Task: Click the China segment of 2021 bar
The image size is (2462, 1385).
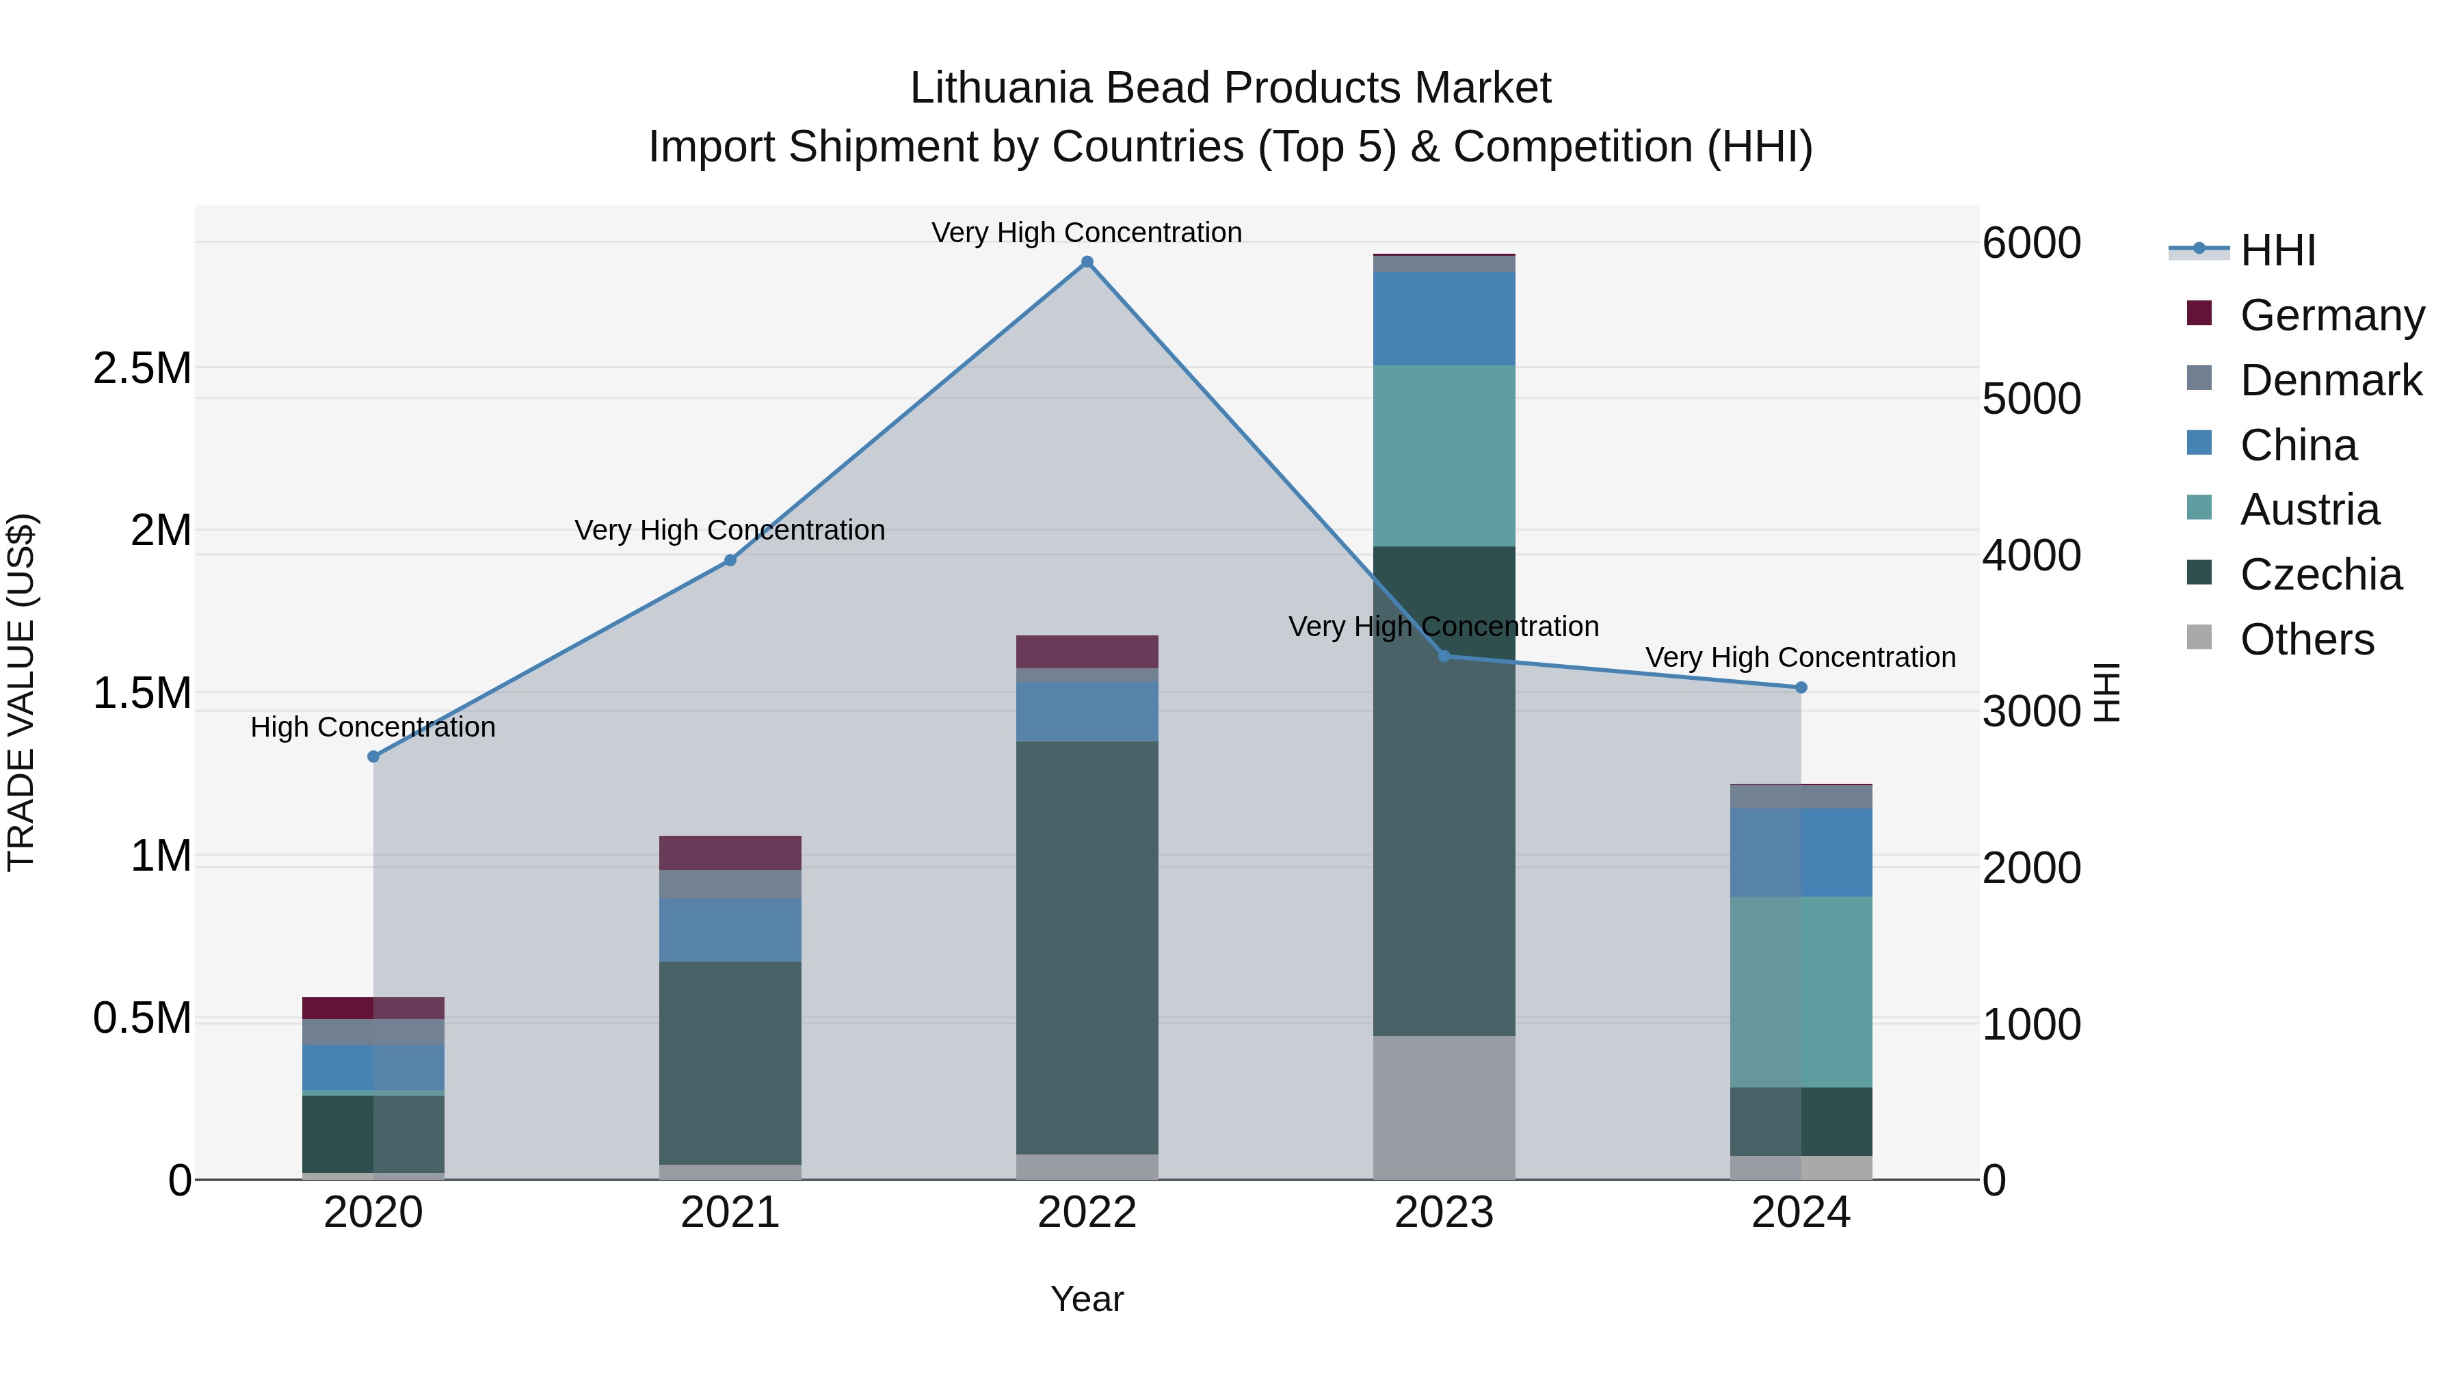Action: [730, 930]
